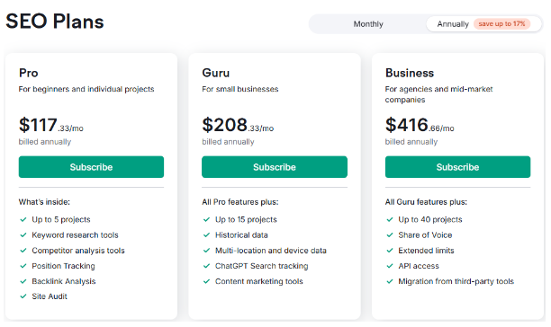
Task: Click 'All Pro features plus:' label
Action: pos(240,202)
